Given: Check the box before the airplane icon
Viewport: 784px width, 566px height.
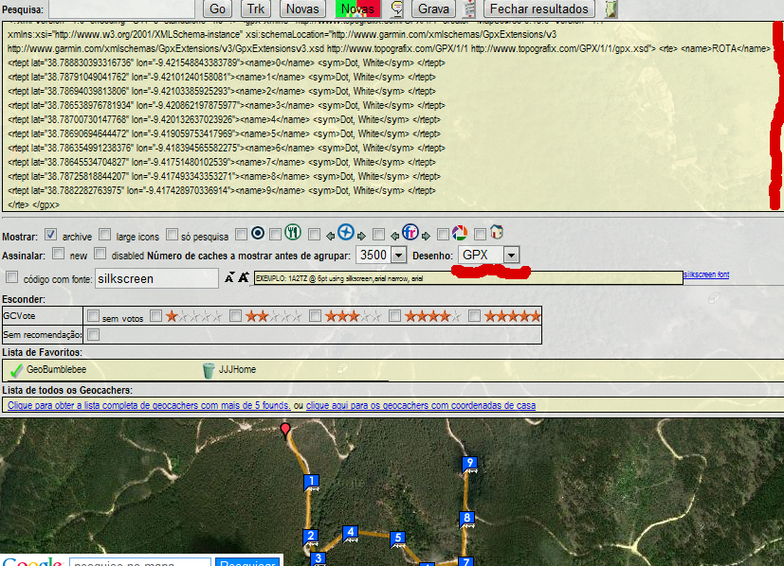Looking at the screenshot, I should pos(314,234).
